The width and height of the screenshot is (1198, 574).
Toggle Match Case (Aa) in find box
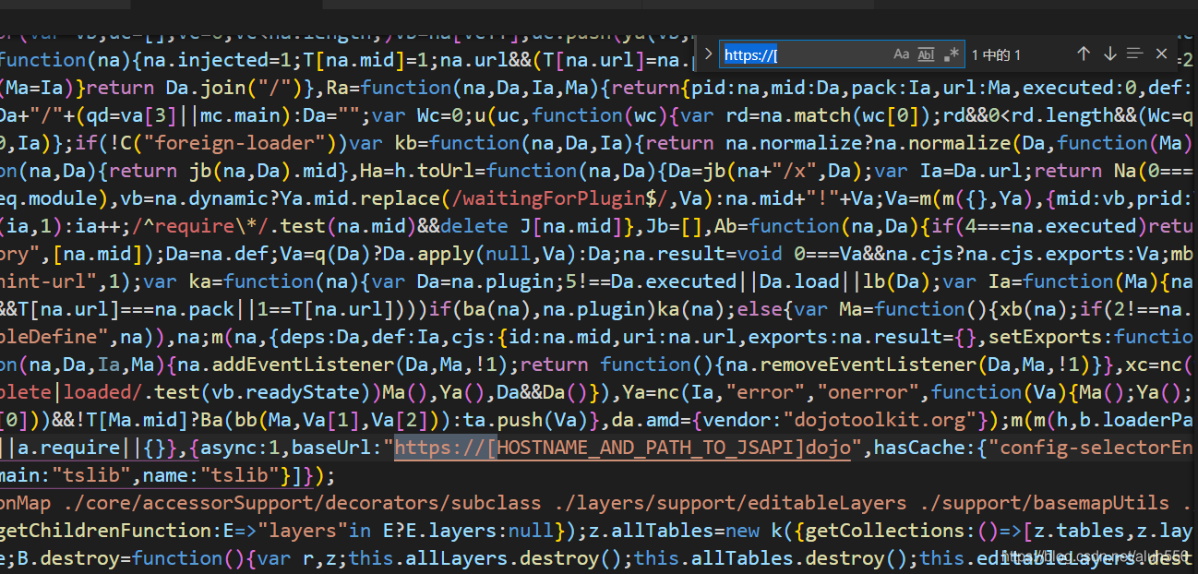(x=902, y=54)
